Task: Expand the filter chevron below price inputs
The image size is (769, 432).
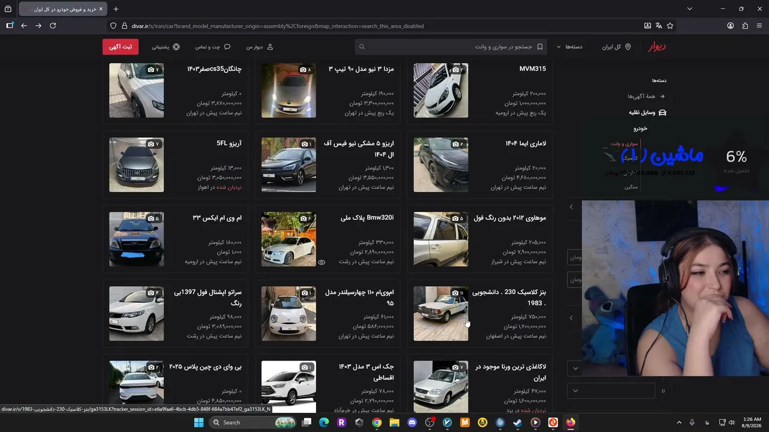Action: [x=571, y=318]
